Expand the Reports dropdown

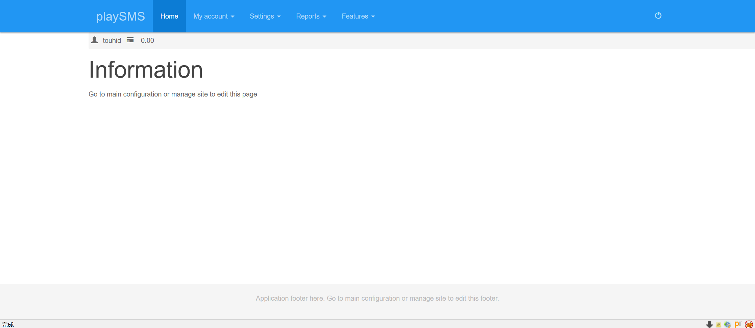(x=311, y=16)
